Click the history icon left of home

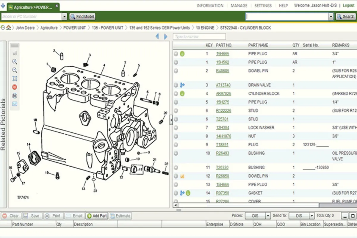point(3,28)
